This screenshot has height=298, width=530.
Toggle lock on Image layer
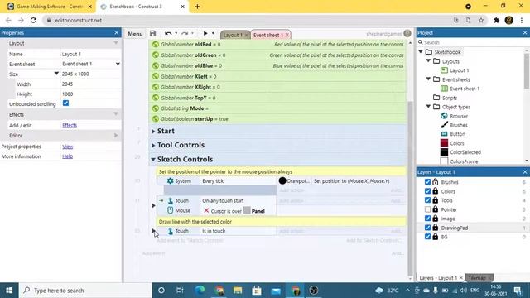click(436, 219)
